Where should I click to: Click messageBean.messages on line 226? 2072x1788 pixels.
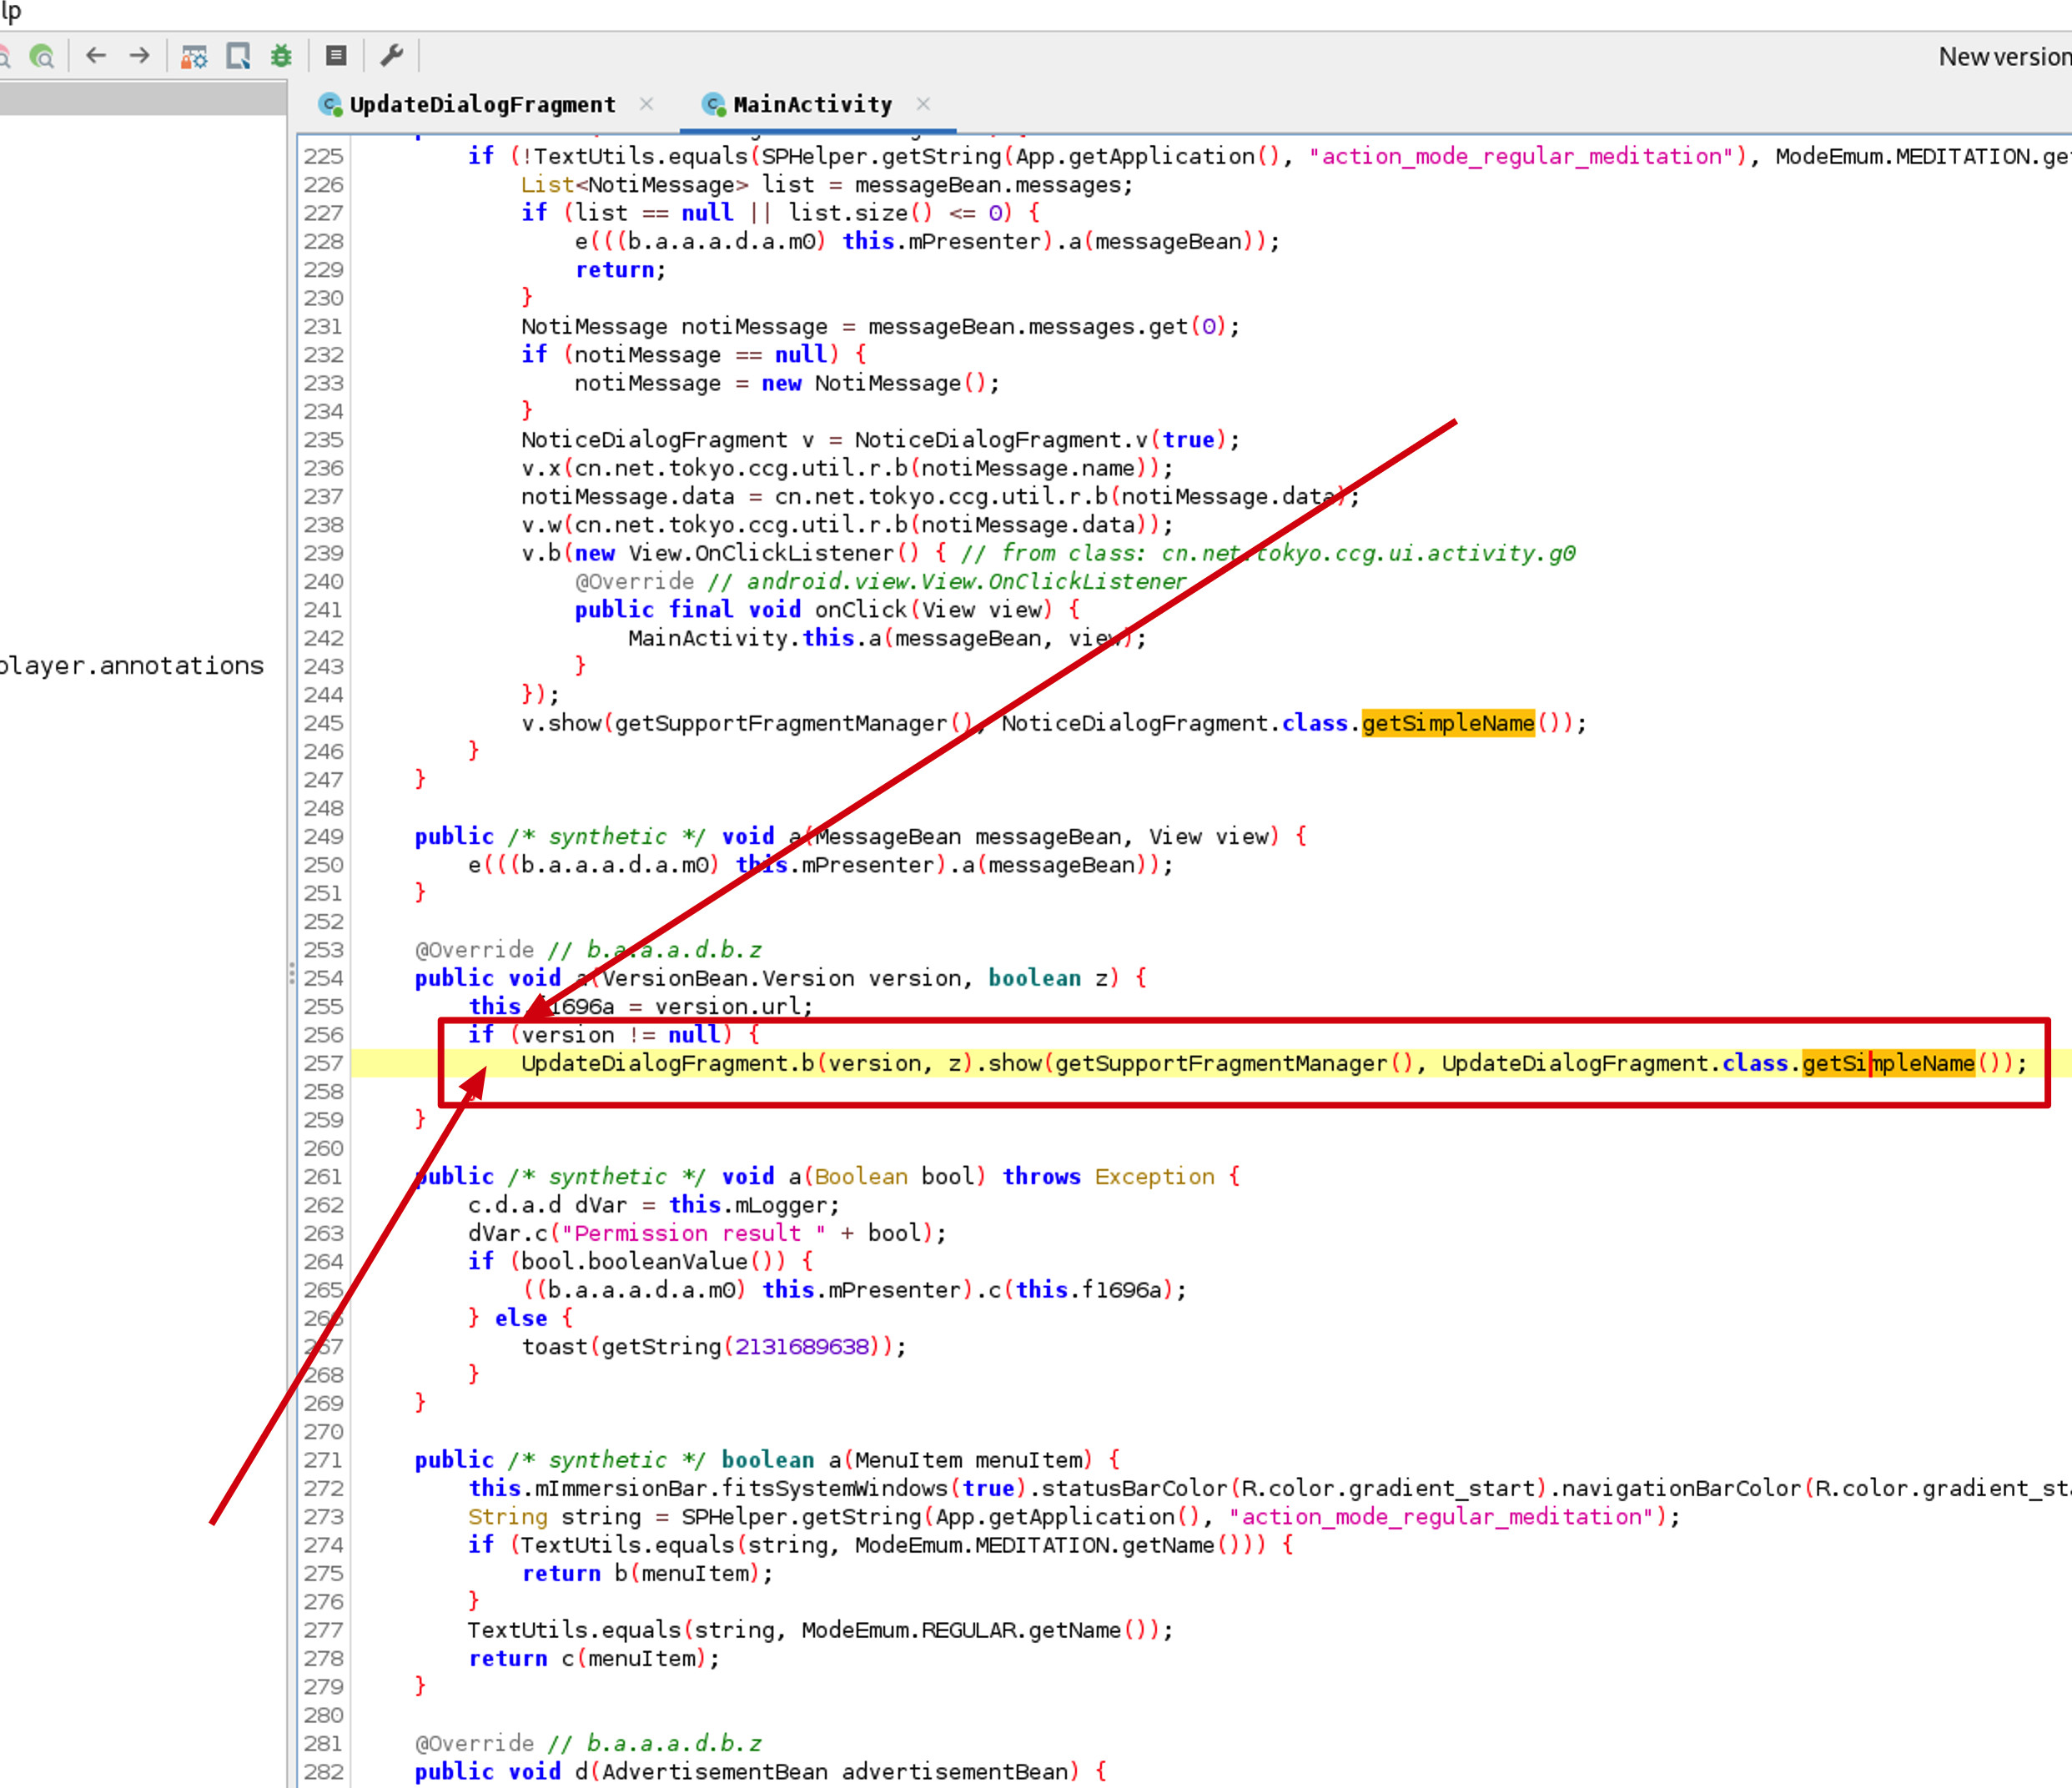point(987,185)
